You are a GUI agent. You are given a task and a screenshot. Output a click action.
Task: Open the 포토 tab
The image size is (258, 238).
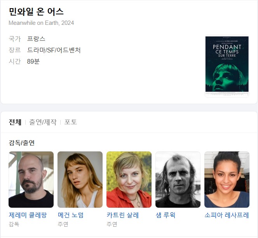pos(71,122)
